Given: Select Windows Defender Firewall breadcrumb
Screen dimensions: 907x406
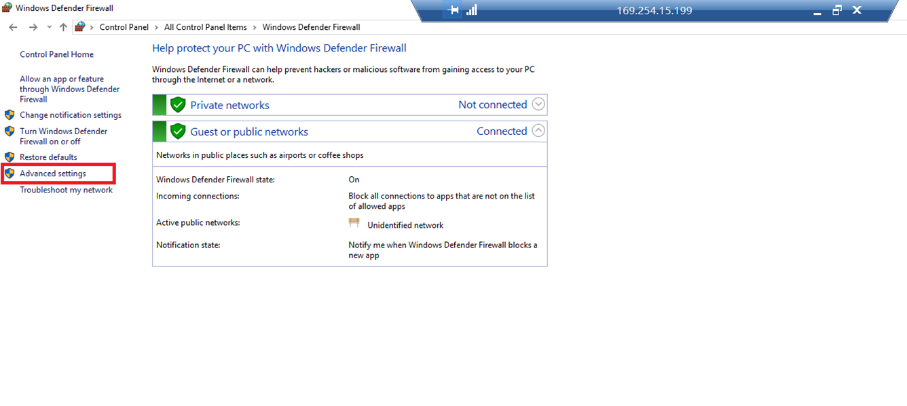Looking at the screenshot, I should 311,27.
